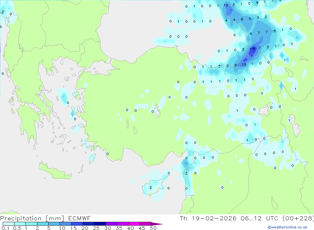Select legend swatch between 30 and 35

tap(111, 224)
